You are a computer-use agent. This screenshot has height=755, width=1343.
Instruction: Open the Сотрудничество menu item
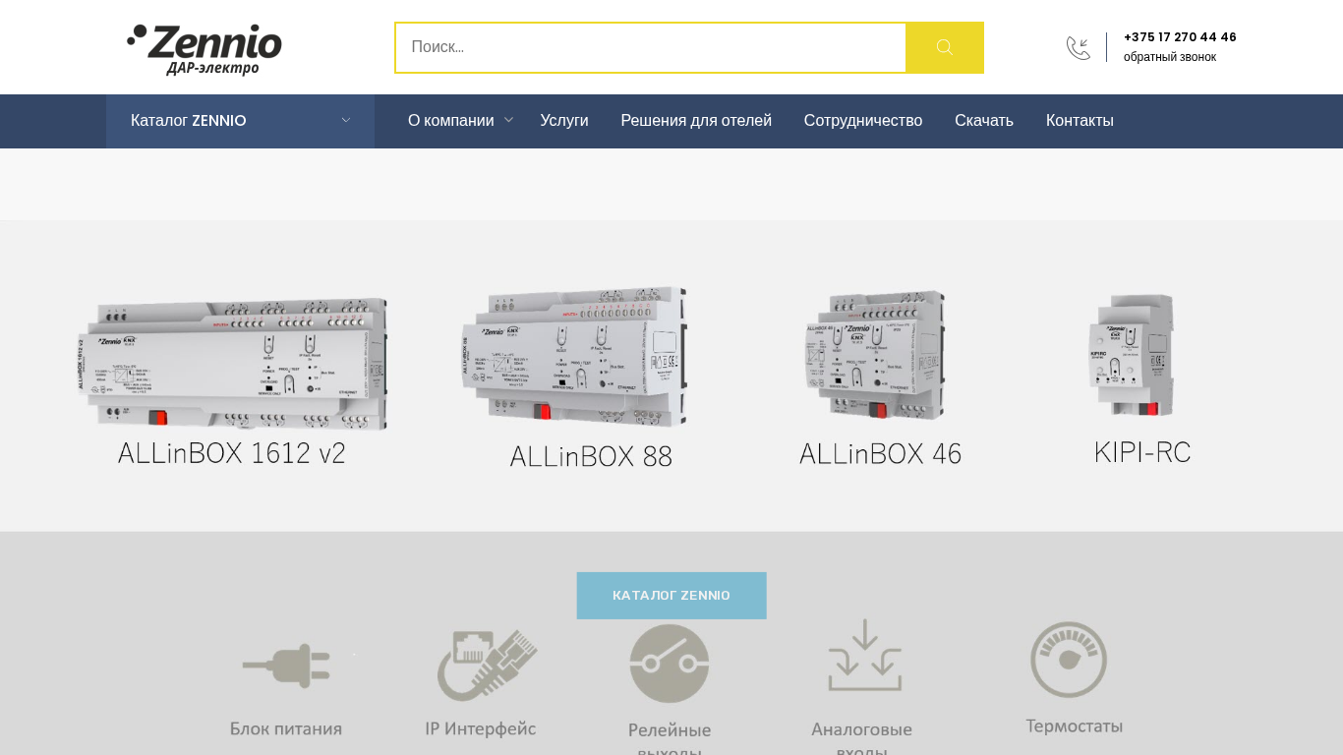click(x=863, y=121)
